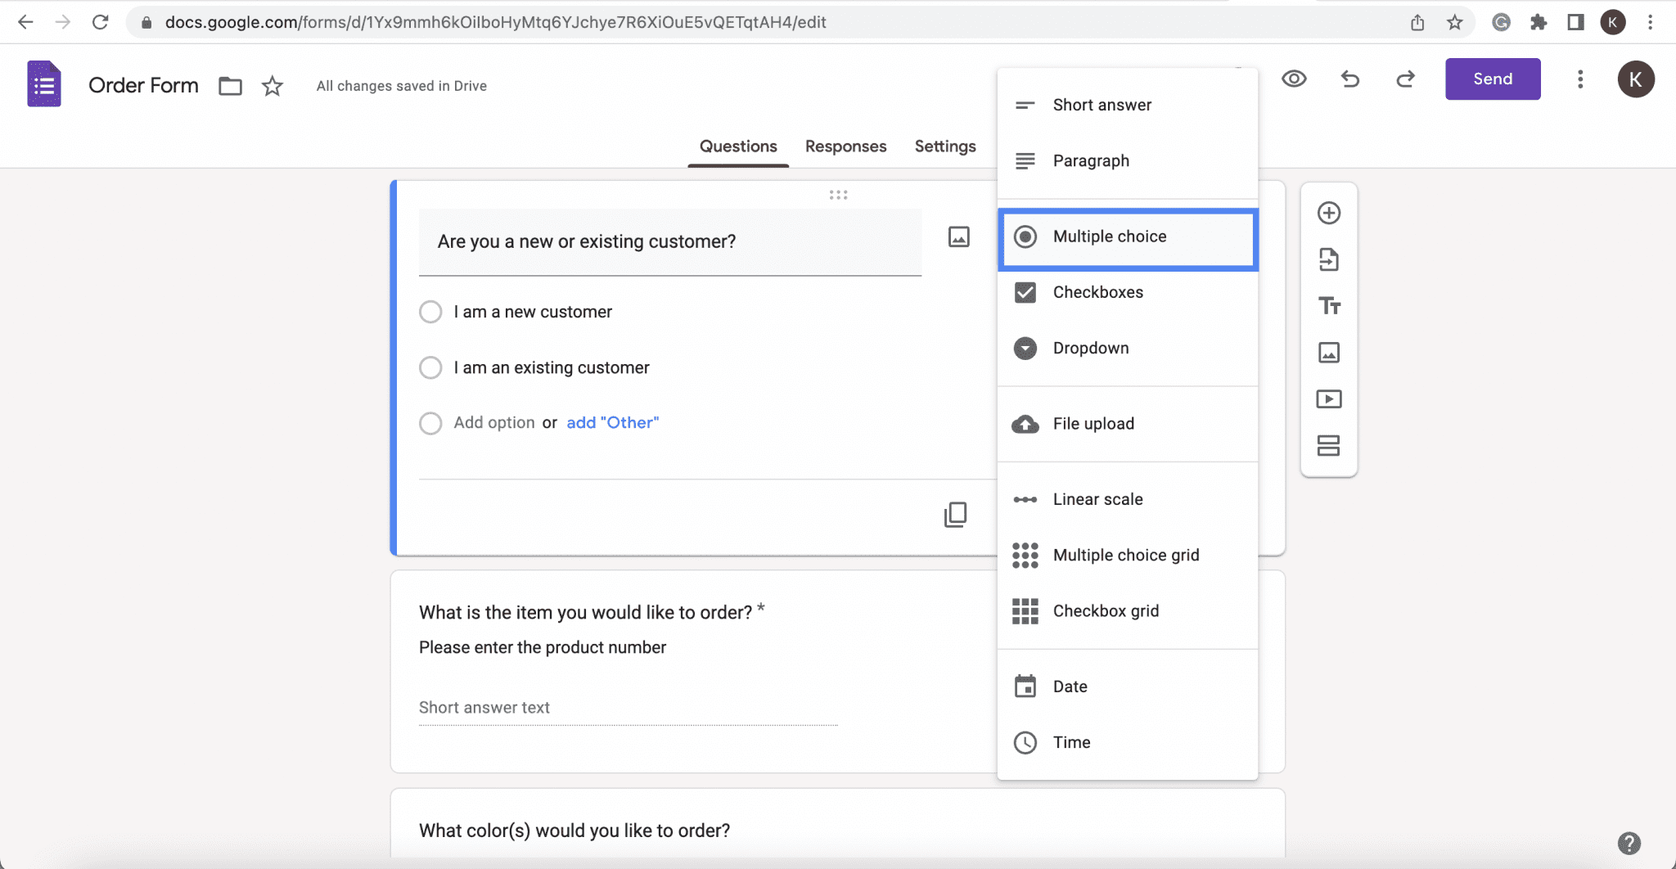Viewport: 1676px width, 869px height.
Task: Go back in browser history
Action: pos(25,22)
